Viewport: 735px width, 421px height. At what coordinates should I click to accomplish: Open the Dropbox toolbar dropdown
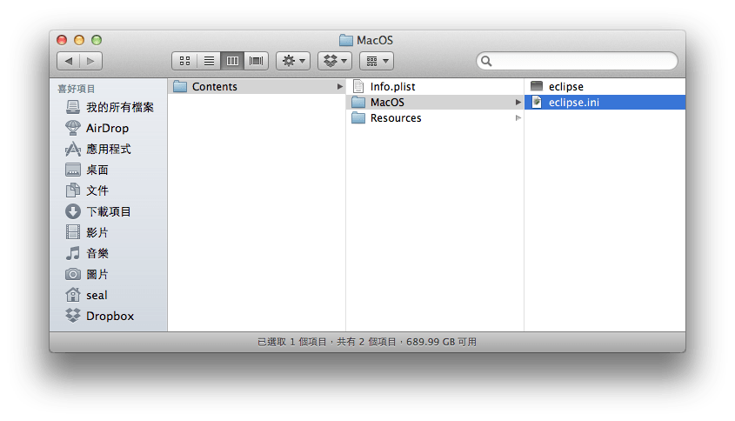click(x=334, y=61)
